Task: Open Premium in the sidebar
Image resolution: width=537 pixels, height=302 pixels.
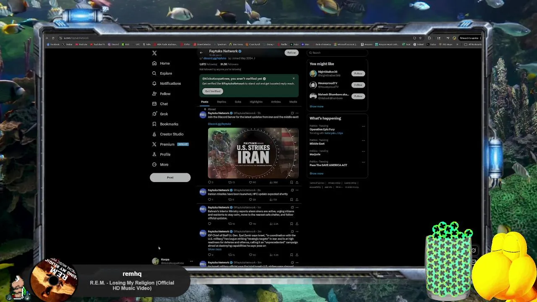Action: (170, 144)
